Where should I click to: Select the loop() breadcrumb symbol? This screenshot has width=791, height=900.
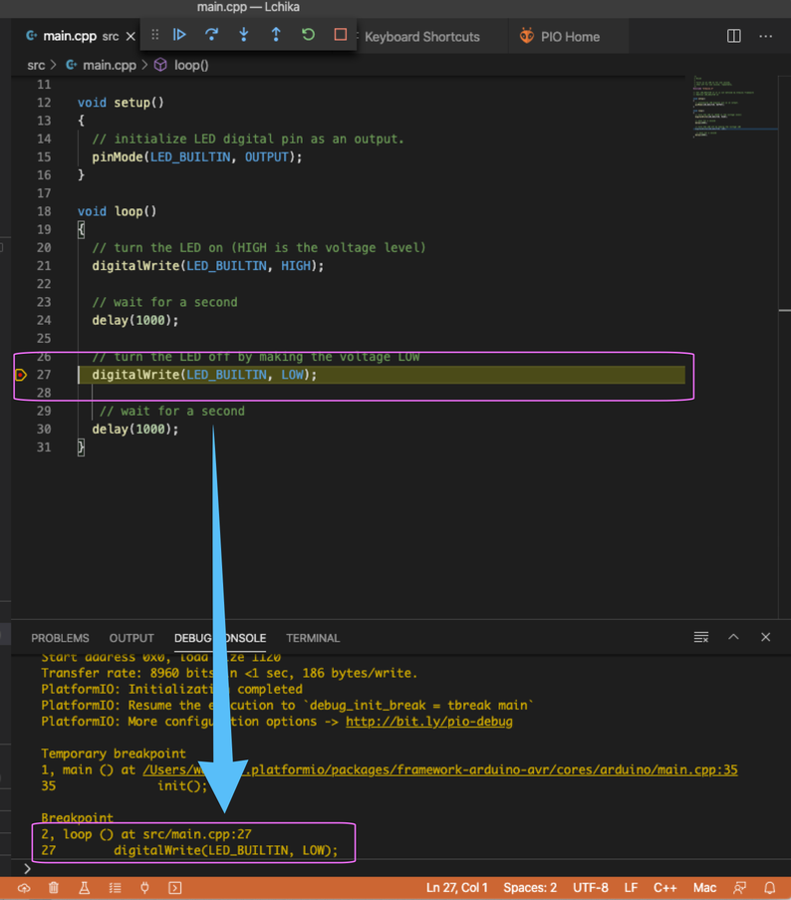(x=190, y=65)
